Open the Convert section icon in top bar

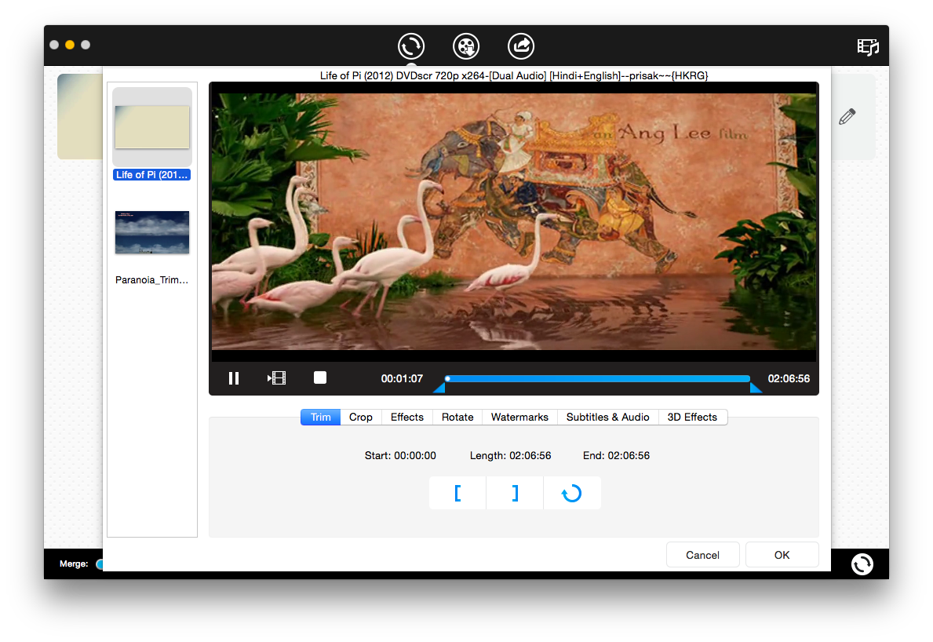click(x=410, y=46)
